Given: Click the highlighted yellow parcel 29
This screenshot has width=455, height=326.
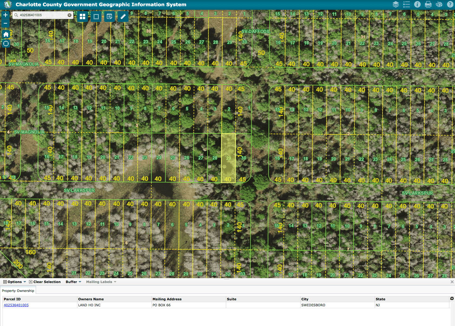Looking at the screenshot, I should [229, 158].
